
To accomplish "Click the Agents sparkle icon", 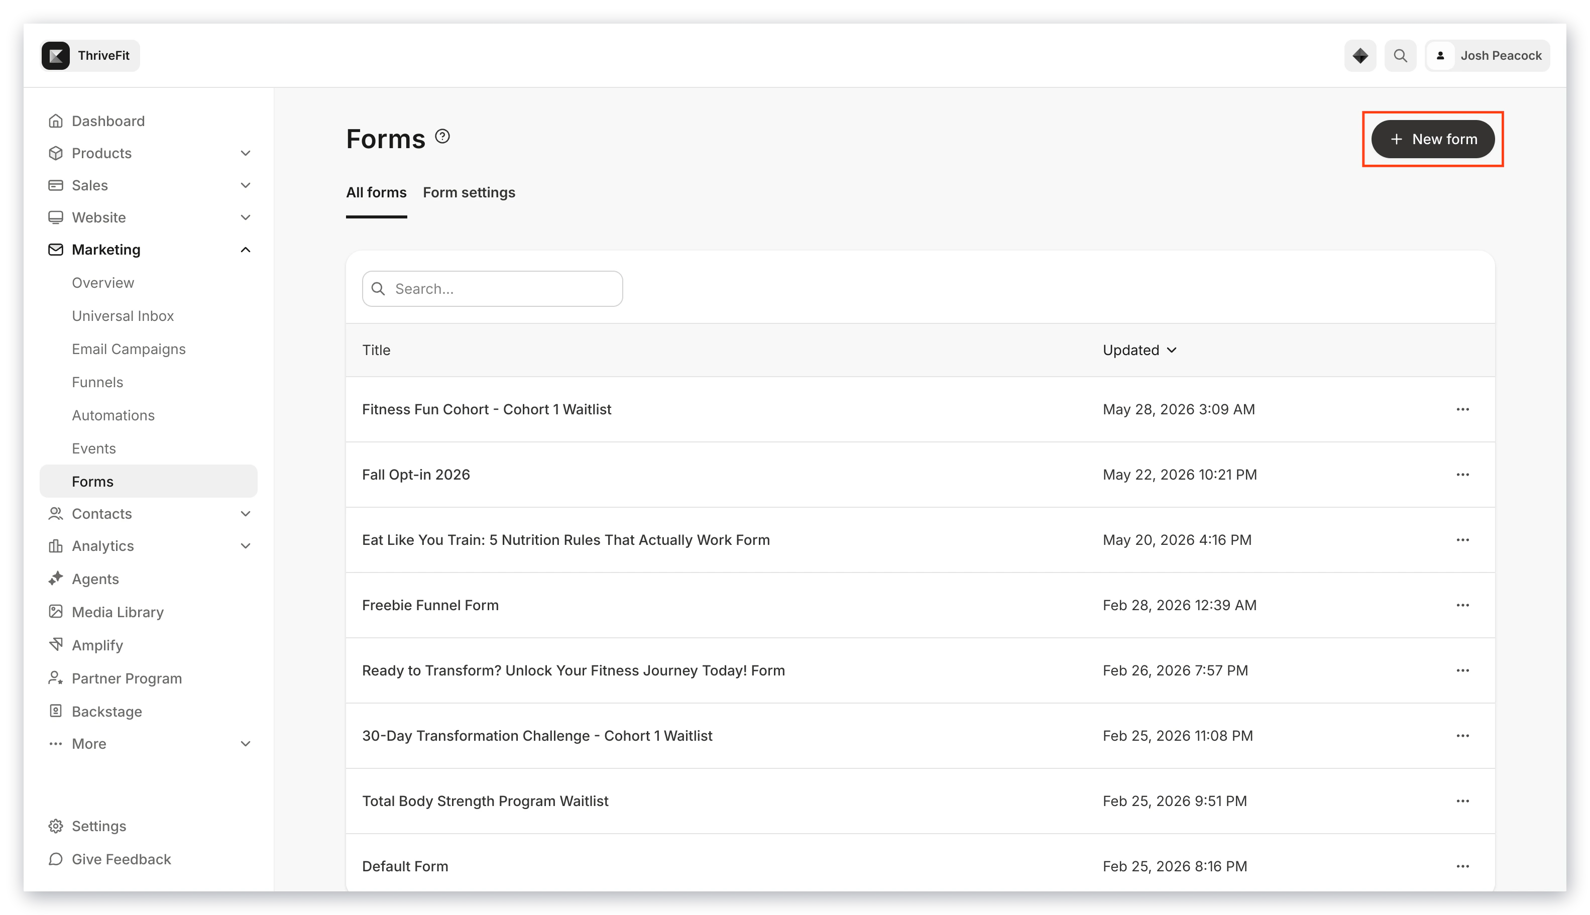I will click(x=55, y=578).
